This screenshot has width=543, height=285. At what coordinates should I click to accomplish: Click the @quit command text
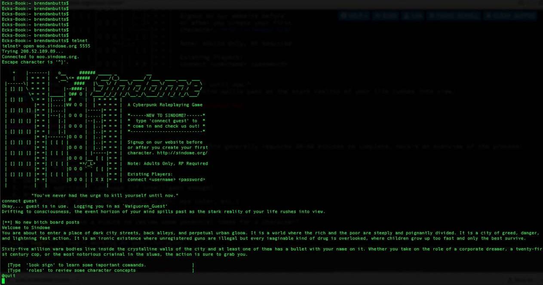coord(8,276)
